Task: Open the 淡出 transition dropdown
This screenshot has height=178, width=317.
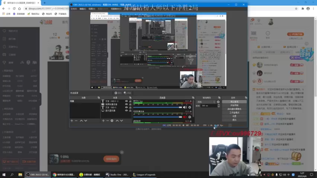Action: pos(206,102)
